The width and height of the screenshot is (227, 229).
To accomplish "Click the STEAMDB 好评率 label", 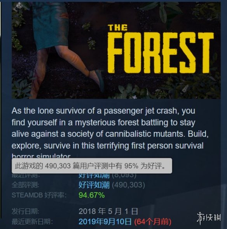I will 39,195.
